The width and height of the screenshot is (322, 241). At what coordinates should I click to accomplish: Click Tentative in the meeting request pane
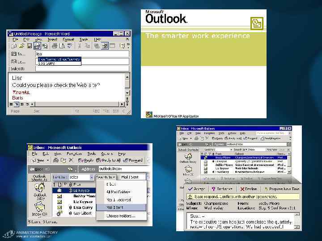(222, 189)
